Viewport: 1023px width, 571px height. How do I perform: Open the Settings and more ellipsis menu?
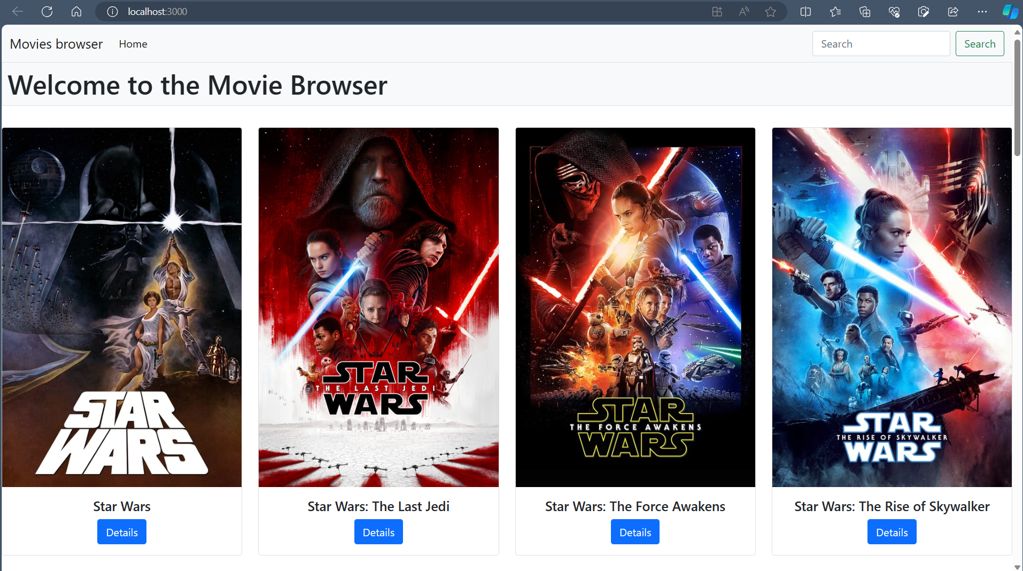click(x=982, y=12)
